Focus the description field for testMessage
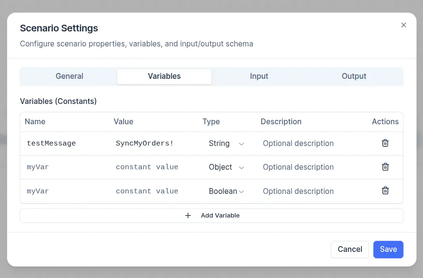Image resolution: width=423 pixels, height=278 pixels. tap(310, 144)
